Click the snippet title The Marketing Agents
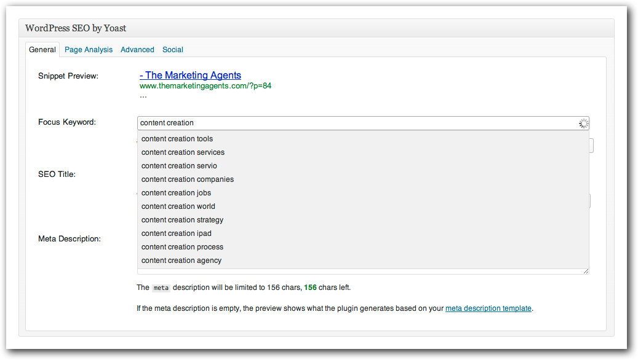The image size is (638, 360). click(x=190, y=75)
